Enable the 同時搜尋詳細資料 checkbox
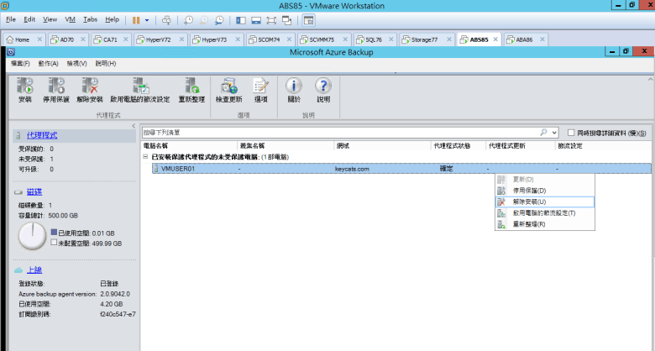 pos(572,133)
